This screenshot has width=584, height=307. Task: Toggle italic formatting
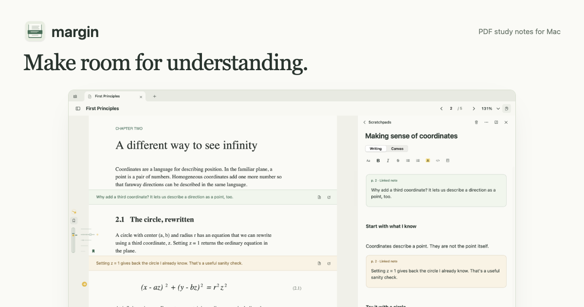click(388, 160)
